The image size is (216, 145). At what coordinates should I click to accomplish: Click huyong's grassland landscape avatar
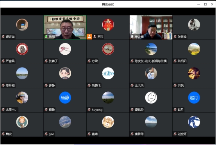coord(108,98)
